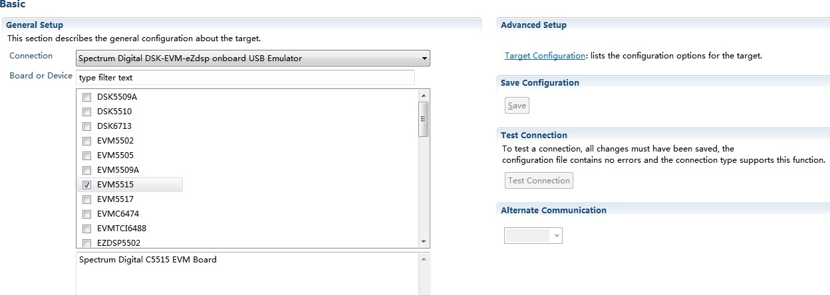The width and height of the screenshot is (830, 295).
Task: Toggle the EVMC6474 checkbox
Action: coord(86,214)
